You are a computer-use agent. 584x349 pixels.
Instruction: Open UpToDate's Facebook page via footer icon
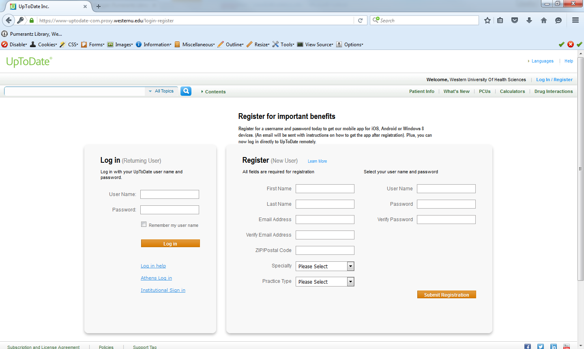tap(528, 347)
